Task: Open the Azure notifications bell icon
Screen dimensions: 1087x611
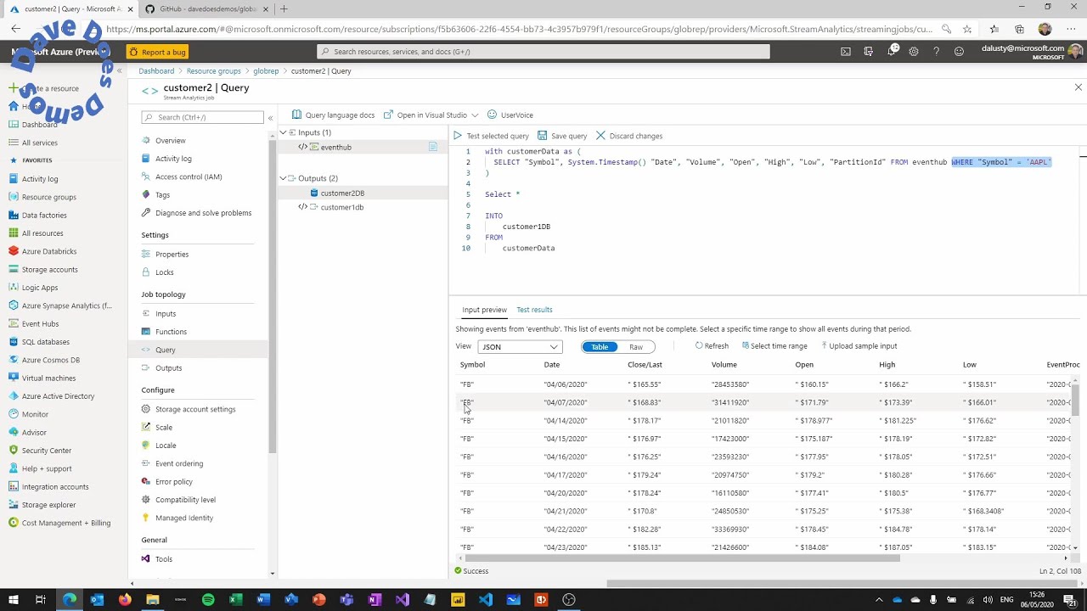Action: point(891,51)
